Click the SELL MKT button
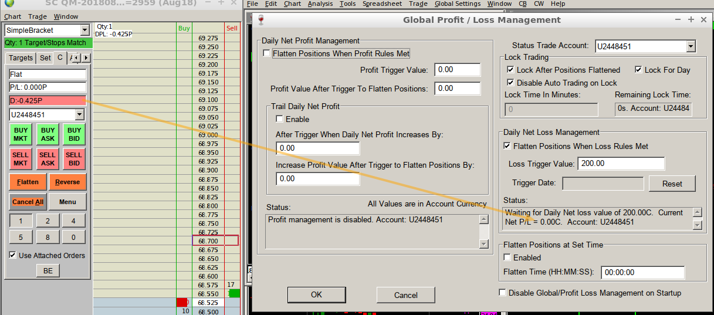 click(21, 159)
